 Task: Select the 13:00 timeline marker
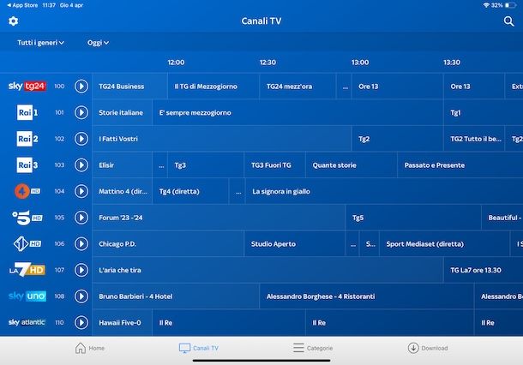pyautogui.click(x=360, y=63)
